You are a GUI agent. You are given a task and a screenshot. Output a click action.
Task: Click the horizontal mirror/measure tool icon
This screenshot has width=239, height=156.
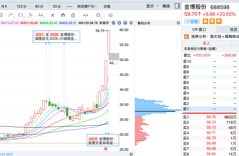(x=86, y=15)
